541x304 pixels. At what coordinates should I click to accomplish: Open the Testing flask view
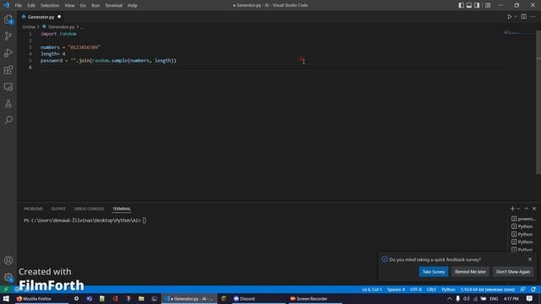[8, 103]
